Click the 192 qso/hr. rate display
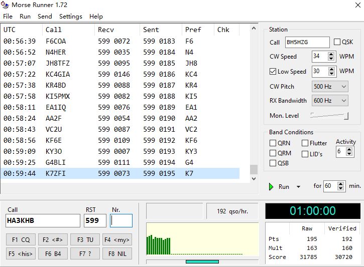 (232, 211)
